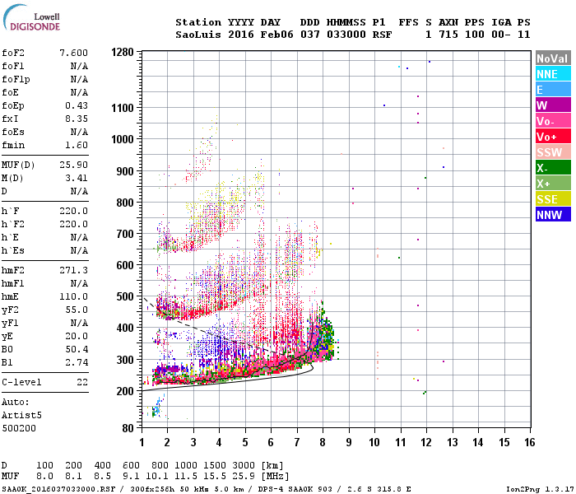Click the h`F value 220.0

click(73, 211)
